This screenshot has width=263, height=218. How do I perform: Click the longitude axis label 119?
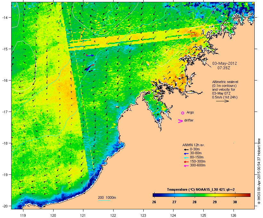pyautogui.click(x=23, y=215)
